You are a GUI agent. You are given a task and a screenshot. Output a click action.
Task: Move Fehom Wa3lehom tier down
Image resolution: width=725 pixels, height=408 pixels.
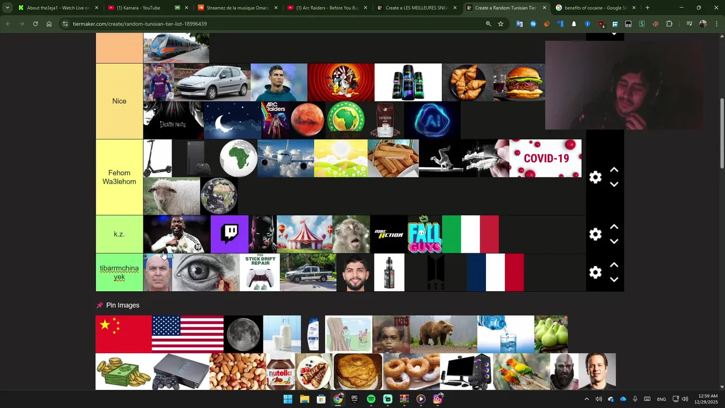tap(614, 184)
